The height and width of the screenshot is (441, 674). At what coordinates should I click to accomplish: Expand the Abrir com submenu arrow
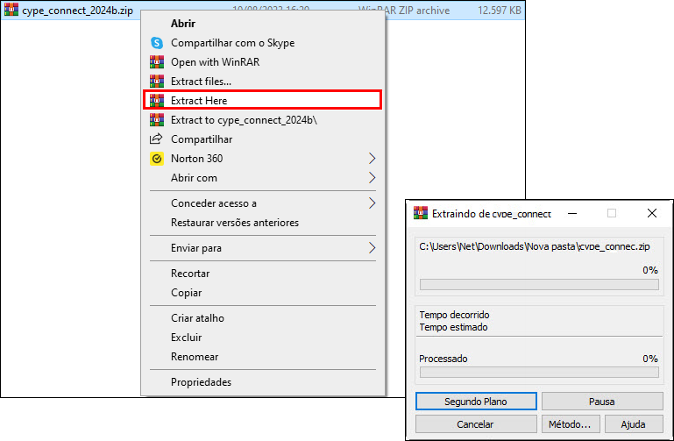[372, 178]
